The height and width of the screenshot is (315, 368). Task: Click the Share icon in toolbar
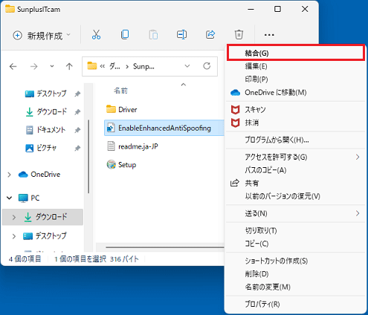pos(210,35)
